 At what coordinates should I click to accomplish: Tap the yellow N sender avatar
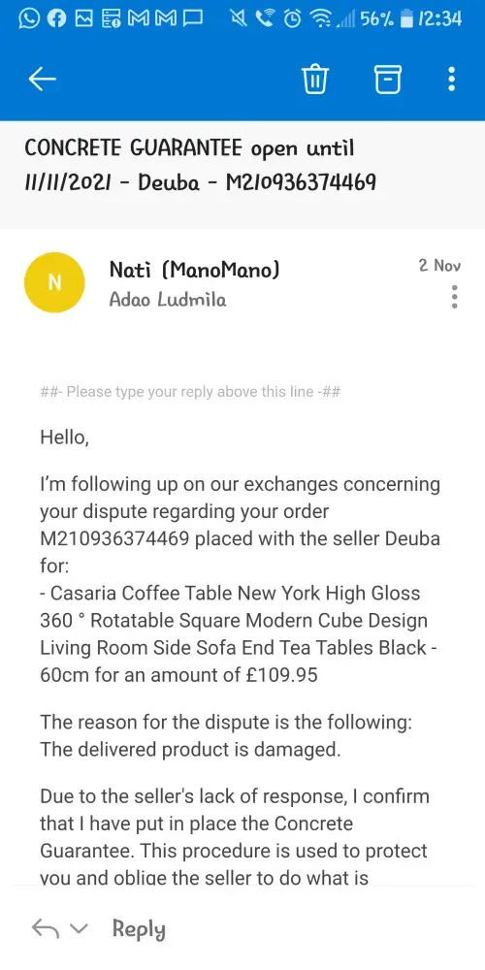[x=54, y=282]
